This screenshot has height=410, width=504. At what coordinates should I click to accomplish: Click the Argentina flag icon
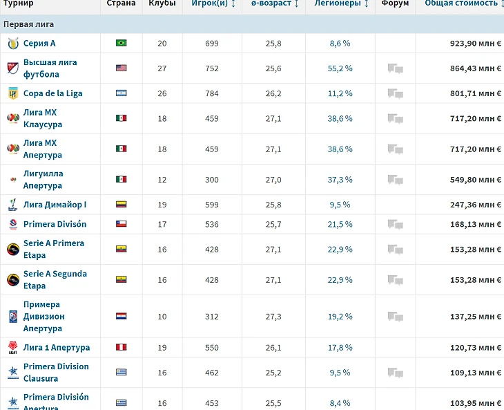click(122, 93)
